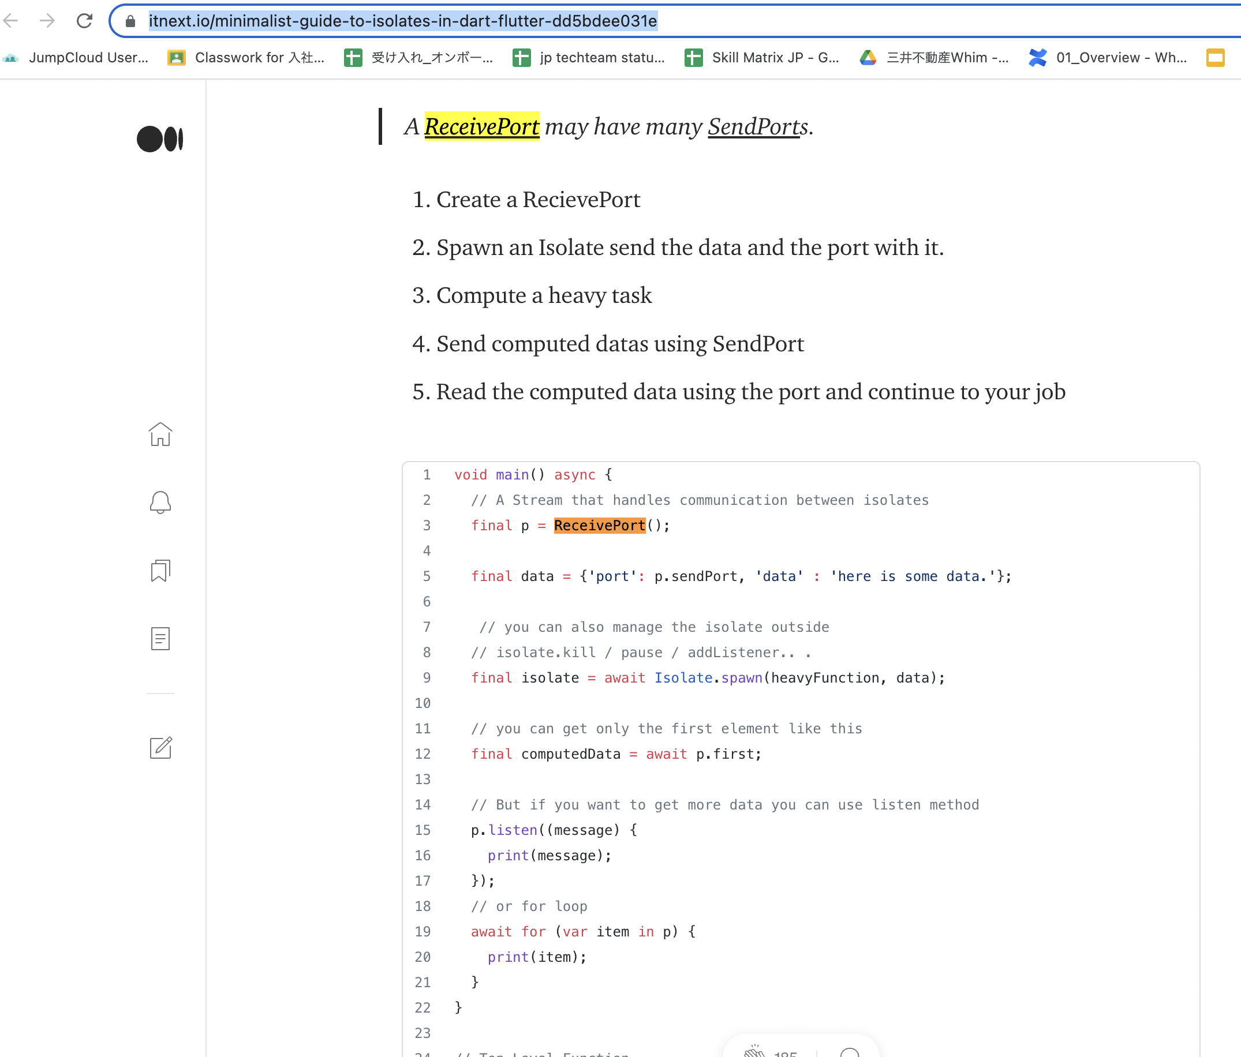This screenshot has width=1241, height=1057.
Task: View site info via lock icon
Action: (130, 21)
